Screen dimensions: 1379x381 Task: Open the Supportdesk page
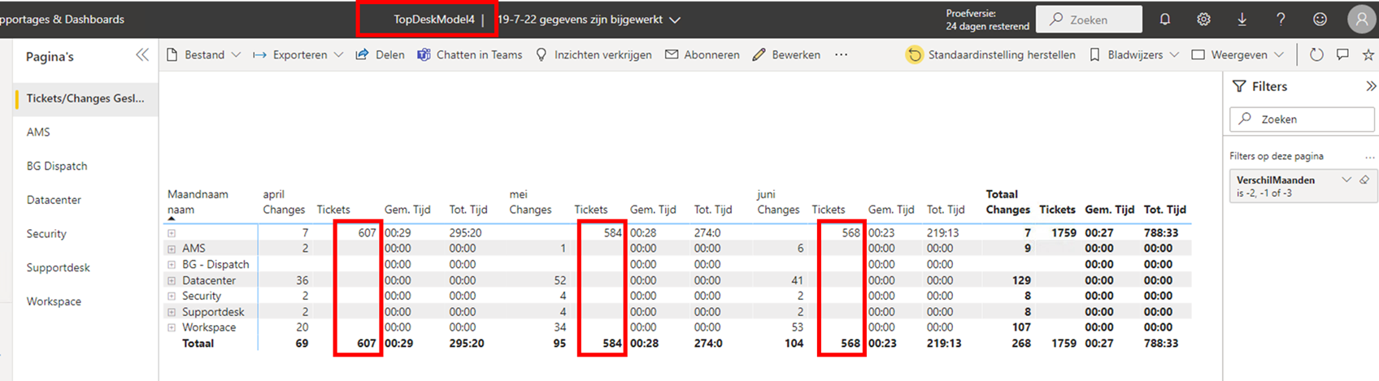pos(85,267)
